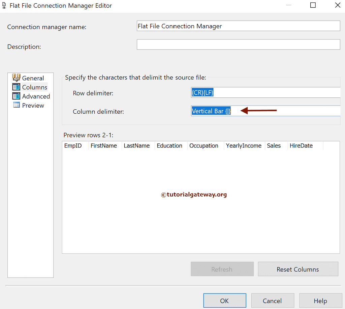Select the General page icon in sidebar

(17, 78)
